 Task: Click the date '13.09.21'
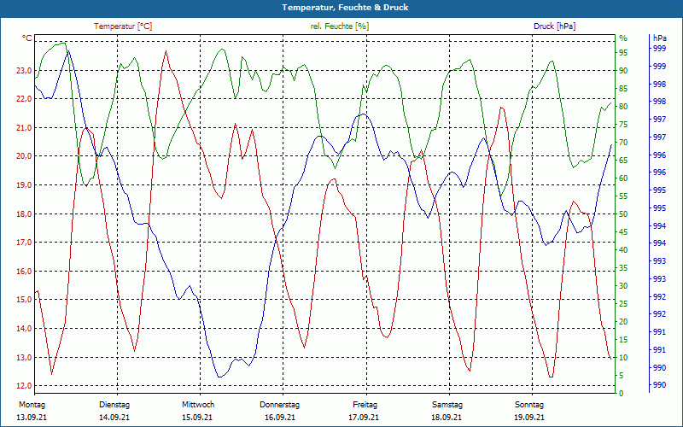tap(32, 418)
